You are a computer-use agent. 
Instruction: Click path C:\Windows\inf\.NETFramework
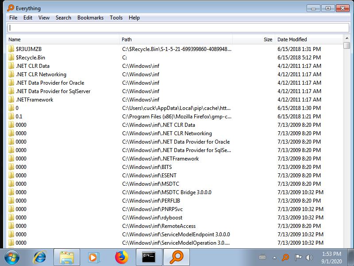click(160, 159)
